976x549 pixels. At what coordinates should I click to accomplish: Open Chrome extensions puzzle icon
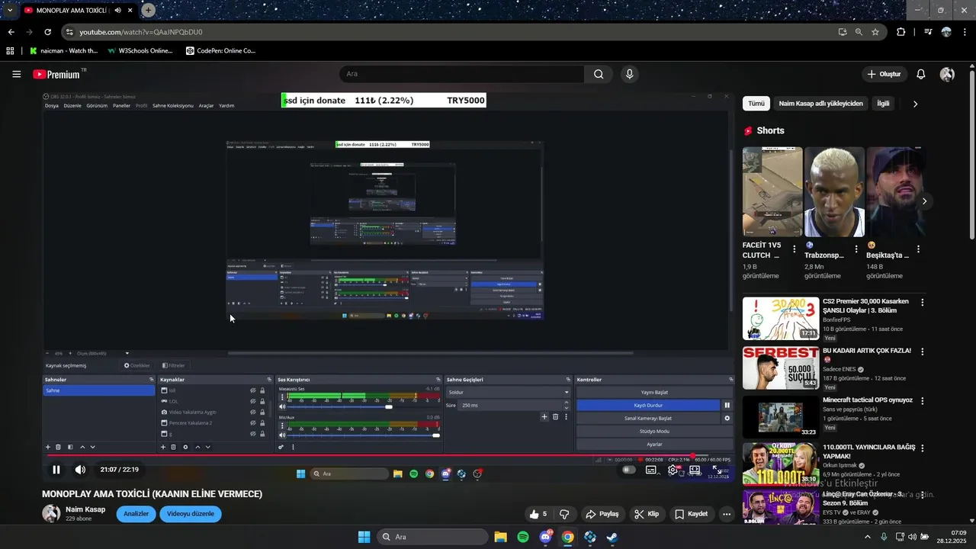tap(901, 32)
